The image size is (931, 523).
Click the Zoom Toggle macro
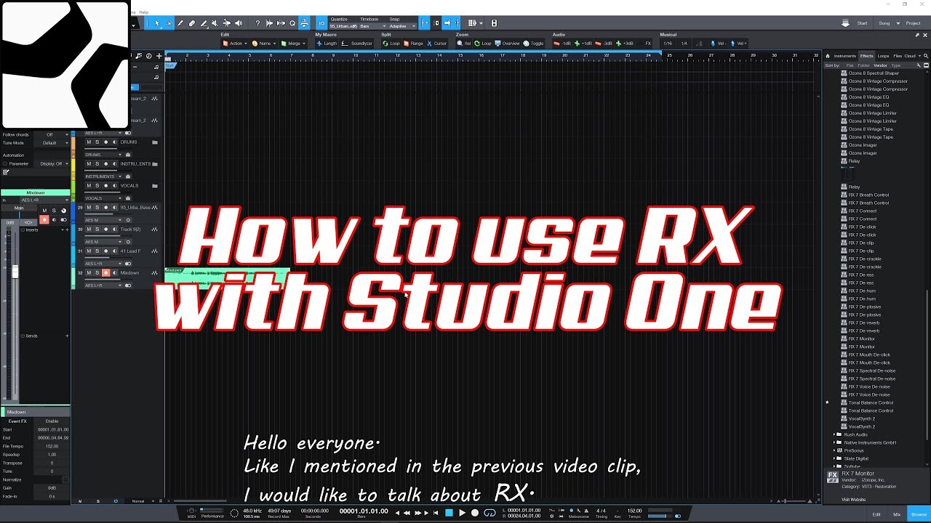pos(533,44)
